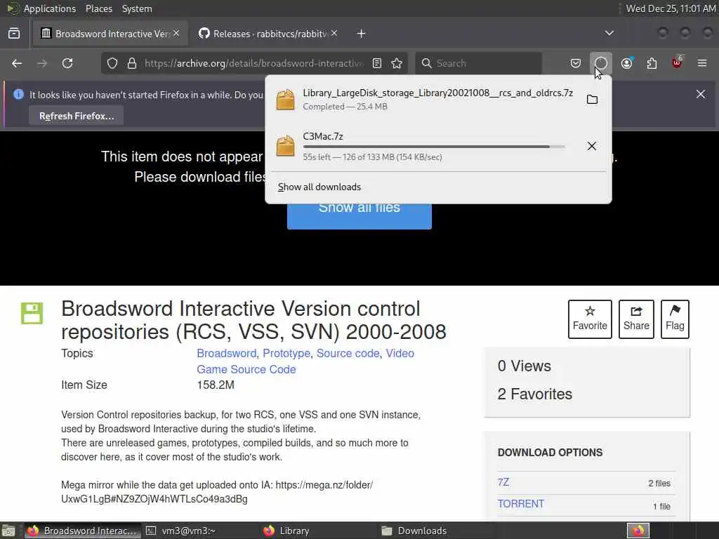Show desktop from bottom panel icon
719x539 pixels.
8,531
